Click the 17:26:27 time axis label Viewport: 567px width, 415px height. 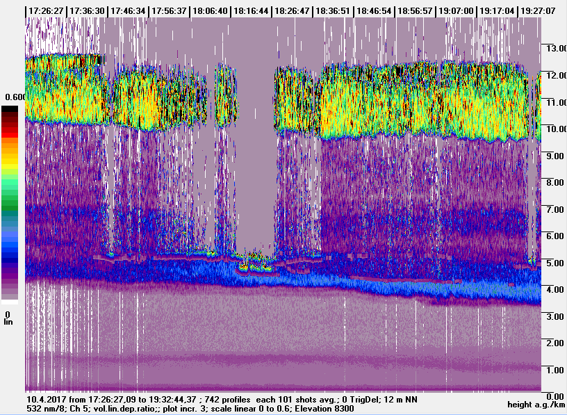tap(46, 11)
